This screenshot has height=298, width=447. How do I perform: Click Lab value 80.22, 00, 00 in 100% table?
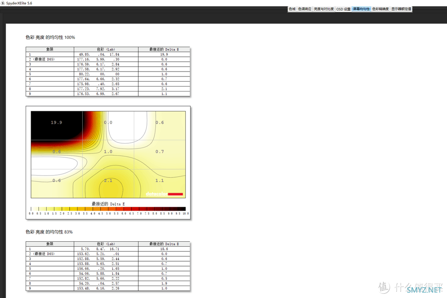click(99, 74)
